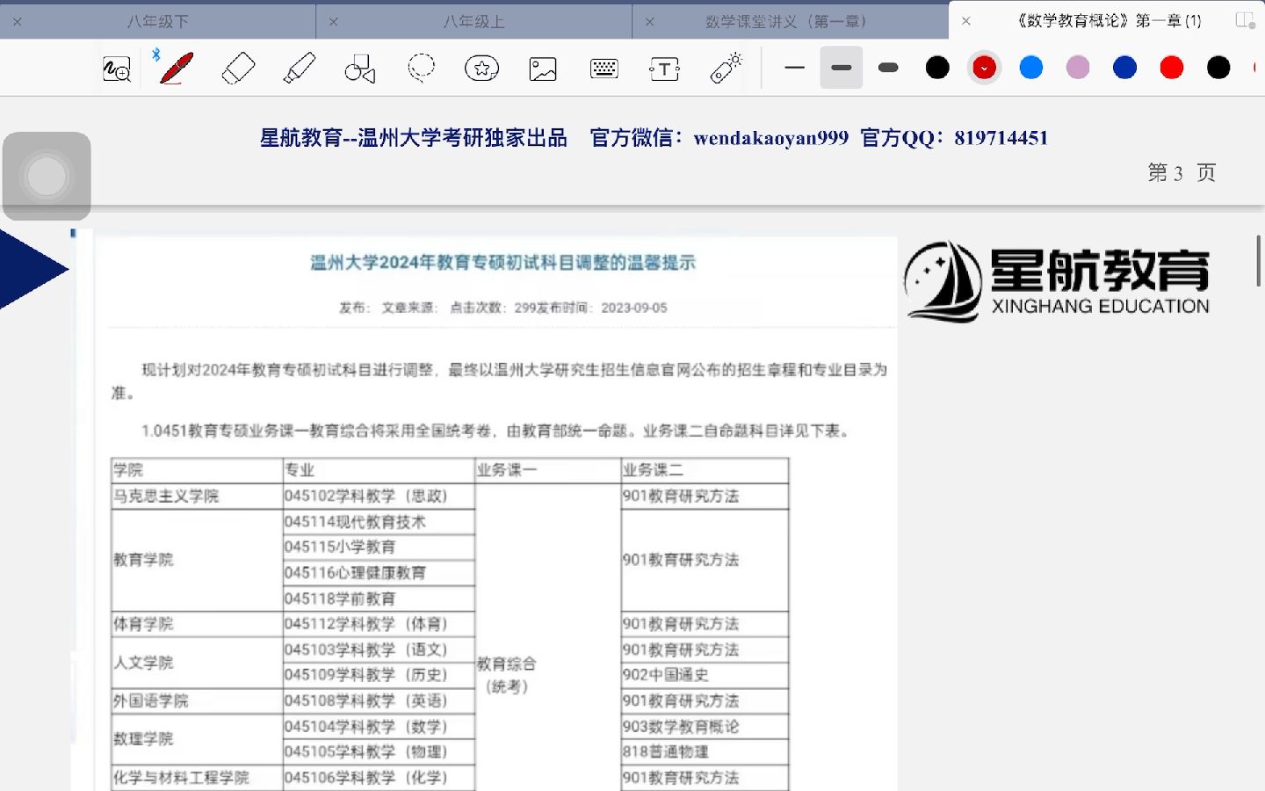Click the vertical scrollbar thumb

(1259, 260)
